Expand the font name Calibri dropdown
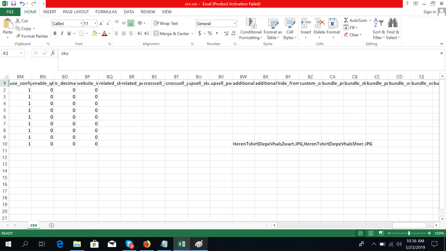 tap(81, 24)
